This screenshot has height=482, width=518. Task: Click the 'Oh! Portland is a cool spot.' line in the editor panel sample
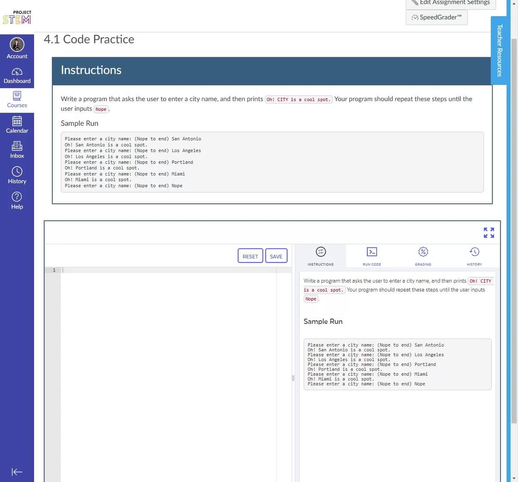pyautogui.click(x=344, y=369)
